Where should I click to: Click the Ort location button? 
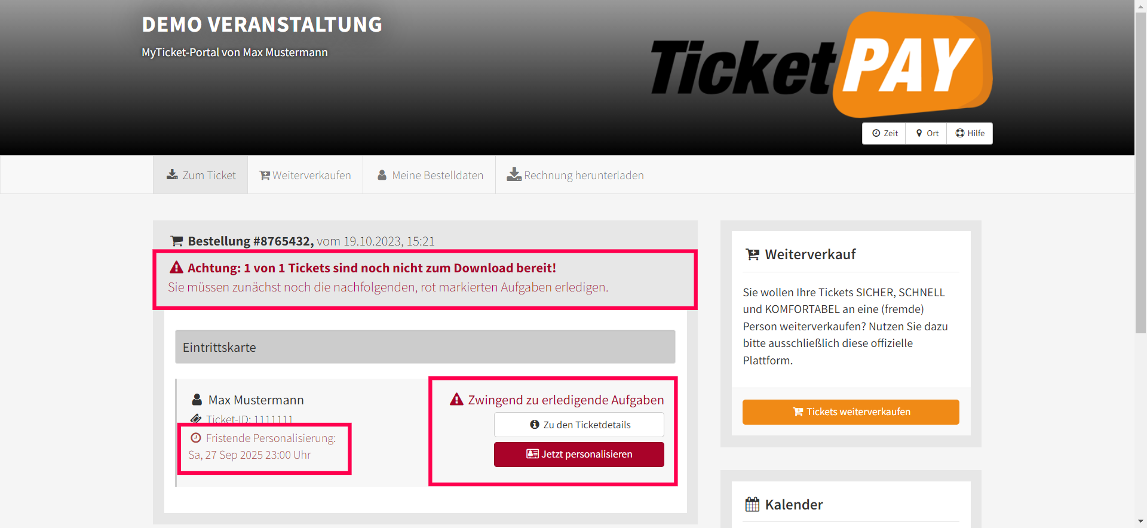pyautogui.click(x=927, y=133)
